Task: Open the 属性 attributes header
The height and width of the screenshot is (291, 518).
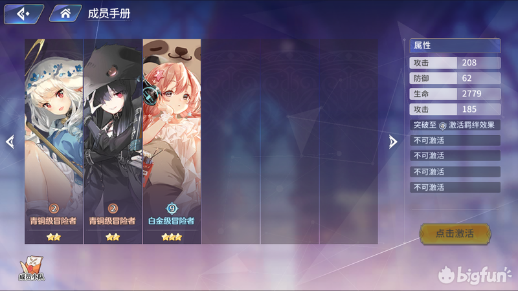Action: (455, 45)
